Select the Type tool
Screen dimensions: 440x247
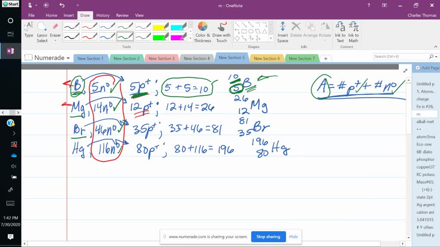click(29, 31)
